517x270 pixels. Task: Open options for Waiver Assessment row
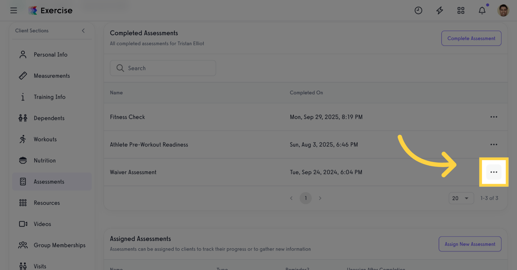(494, 172)
